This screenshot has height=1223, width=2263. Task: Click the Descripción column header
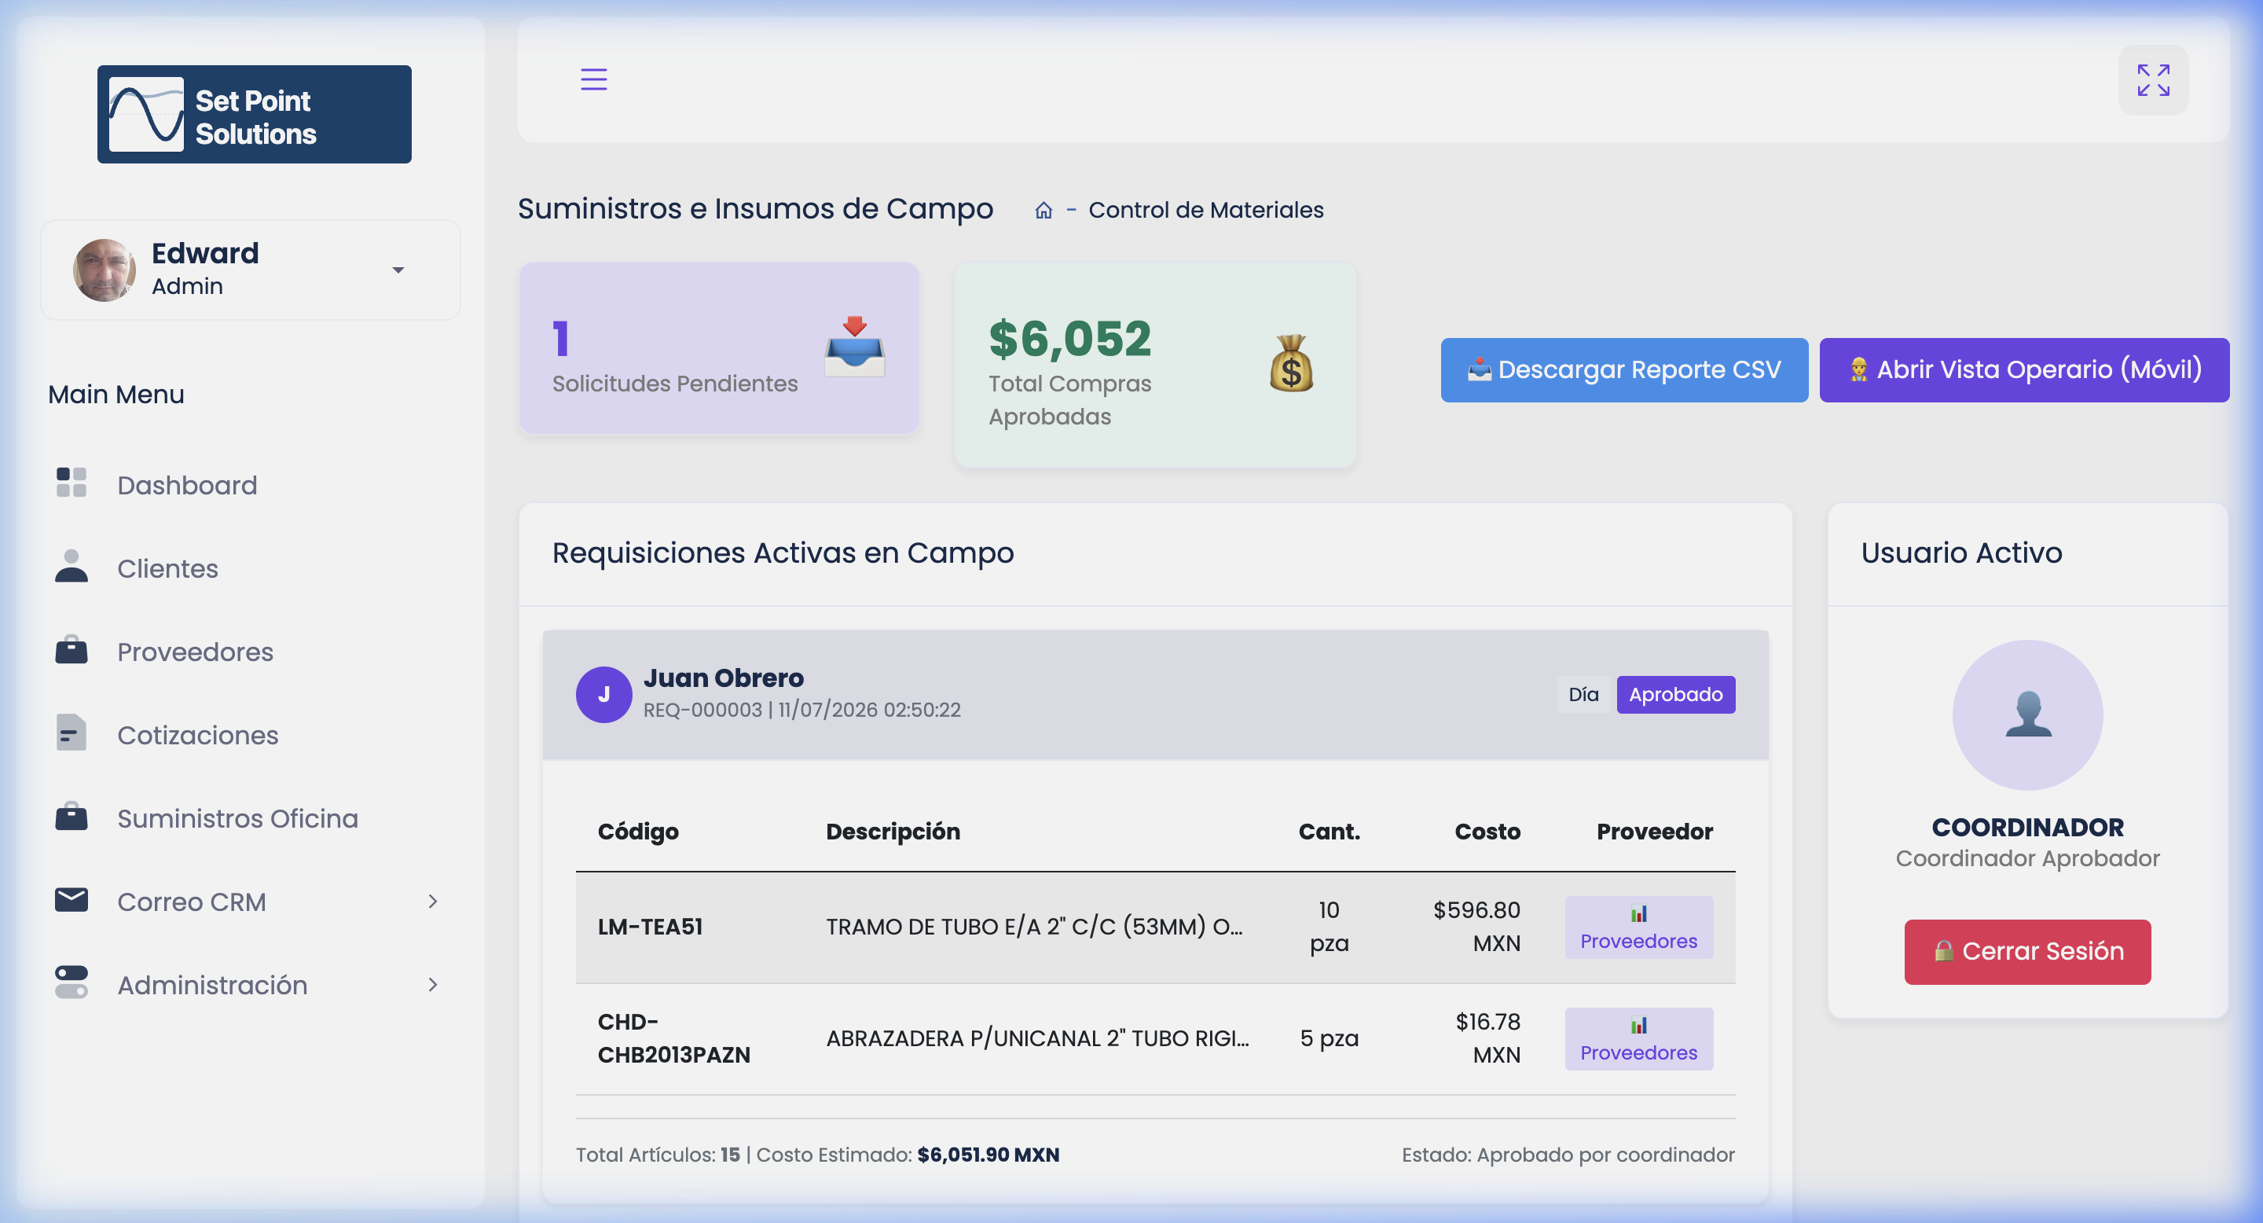coord(893,832)
